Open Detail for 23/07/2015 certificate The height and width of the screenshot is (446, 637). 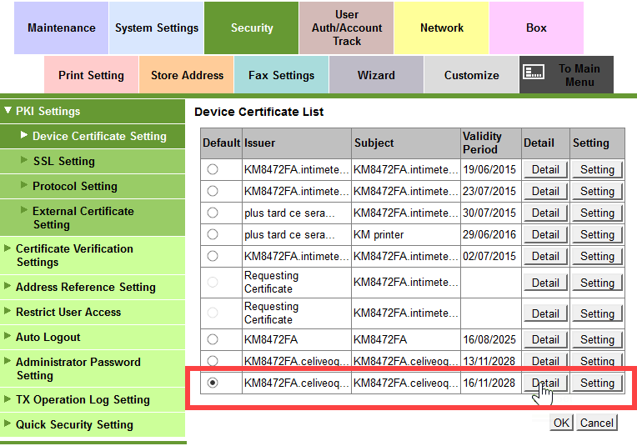click(x=545, y=191)
